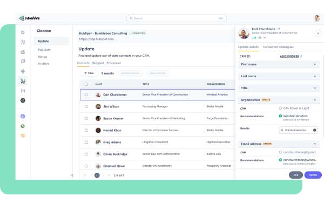Switch to the Contacts tab
This screenshot has width=324, height=216.
(x=83, y=63)
